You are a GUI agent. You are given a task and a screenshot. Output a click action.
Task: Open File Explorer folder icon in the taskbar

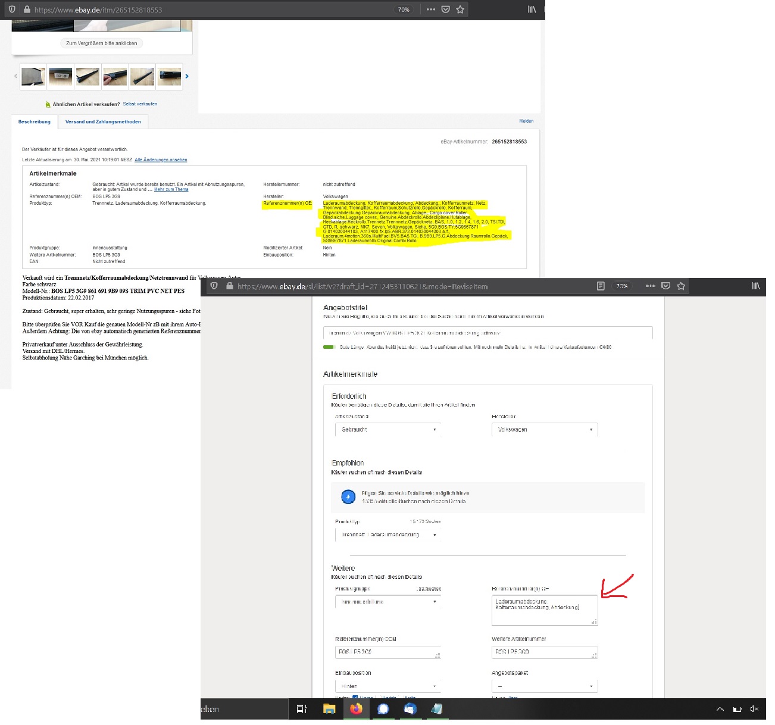pyautogui.click(x=329, y=708)
